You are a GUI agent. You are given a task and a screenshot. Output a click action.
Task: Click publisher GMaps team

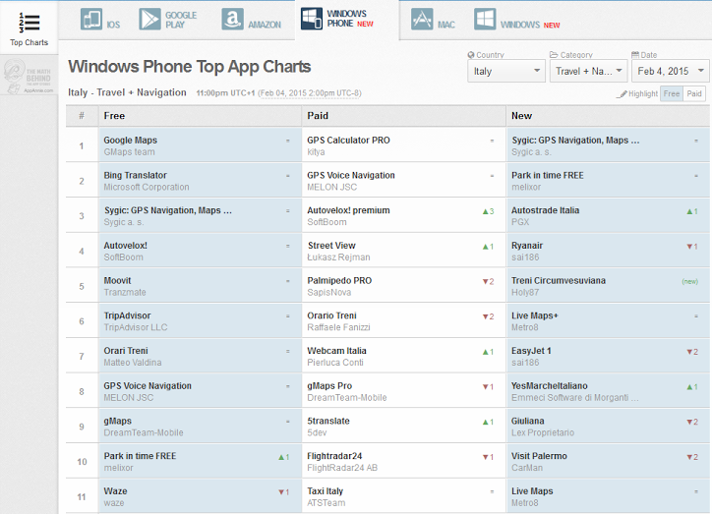click(129, 152)
